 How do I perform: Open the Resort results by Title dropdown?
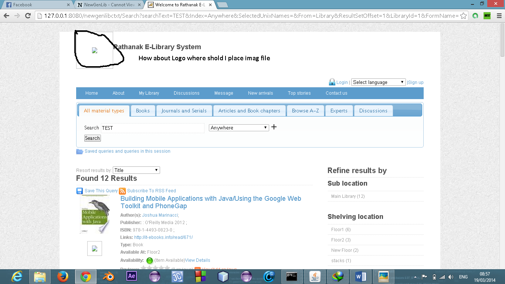coord(136,170)
